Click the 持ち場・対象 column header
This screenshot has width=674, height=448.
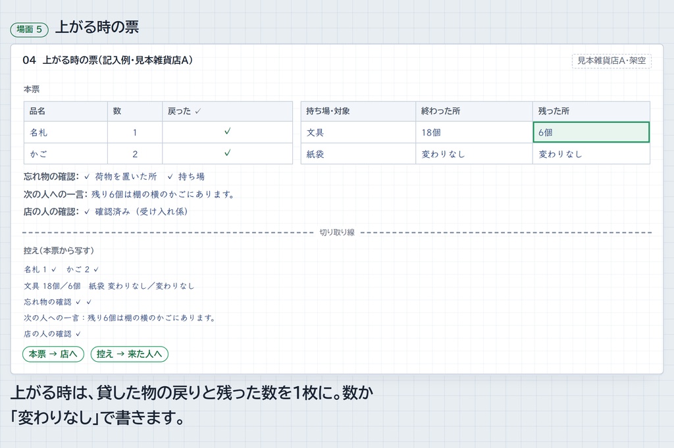click(x=358, y=111)
